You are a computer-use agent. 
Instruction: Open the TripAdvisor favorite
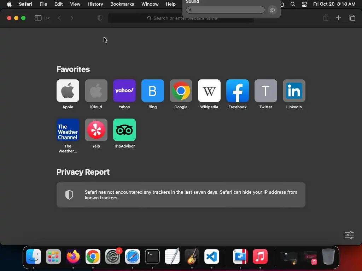tap(124, 130)
